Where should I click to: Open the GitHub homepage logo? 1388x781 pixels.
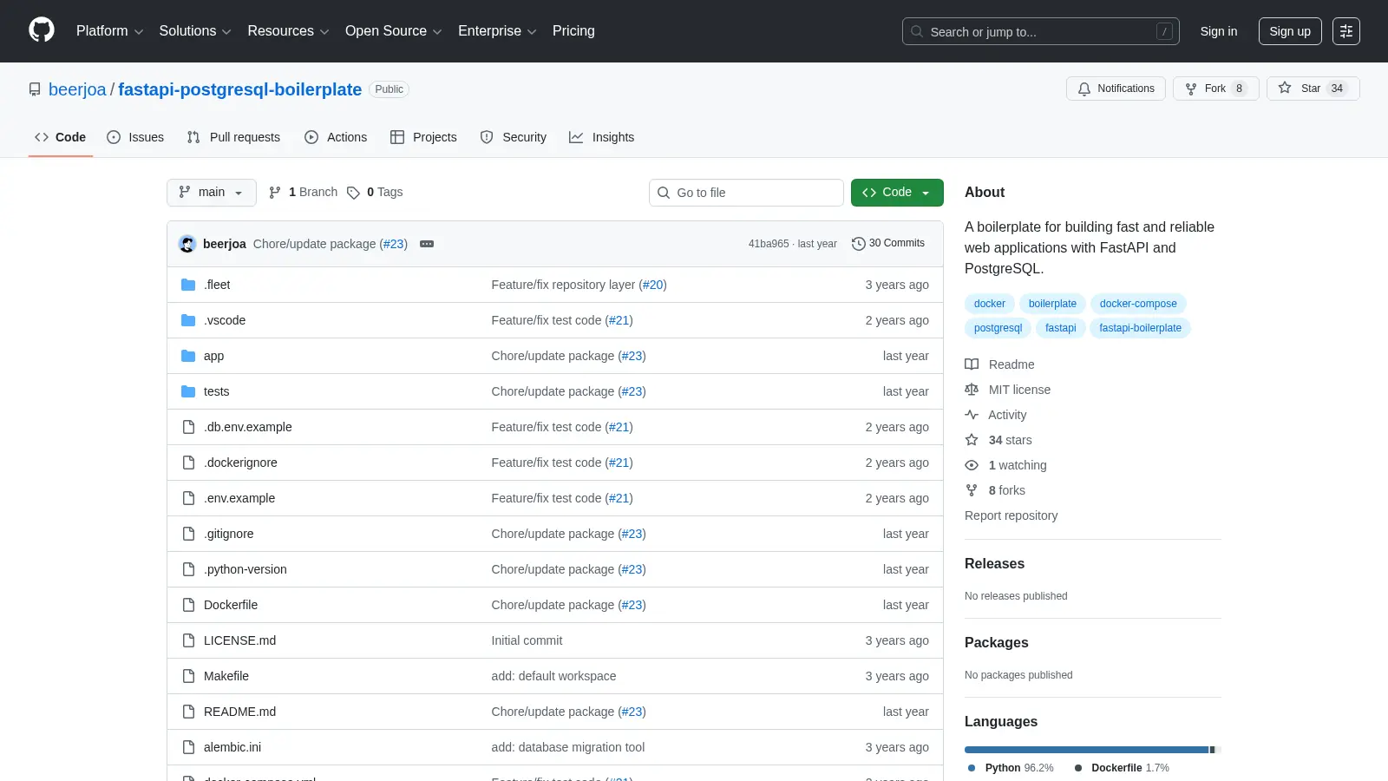point(42,30)
